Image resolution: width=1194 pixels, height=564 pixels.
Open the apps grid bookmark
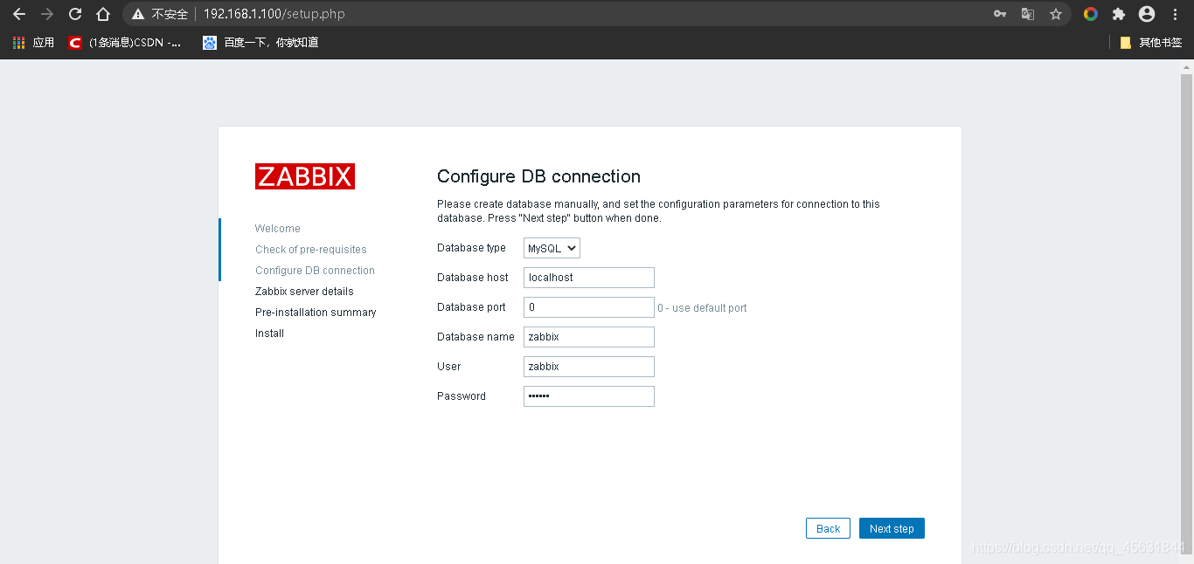pyautogui.click(x=33, y=42)
